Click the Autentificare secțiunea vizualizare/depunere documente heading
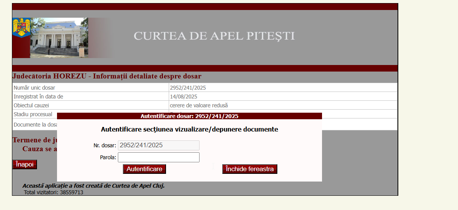458x210 pixels. pos(189,130)
